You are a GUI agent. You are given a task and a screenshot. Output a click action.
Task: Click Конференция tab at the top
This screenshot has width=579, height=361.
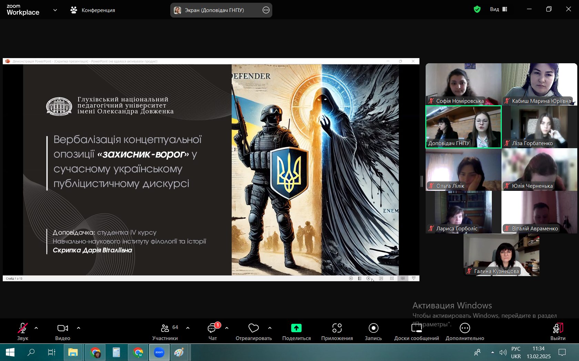93,10
